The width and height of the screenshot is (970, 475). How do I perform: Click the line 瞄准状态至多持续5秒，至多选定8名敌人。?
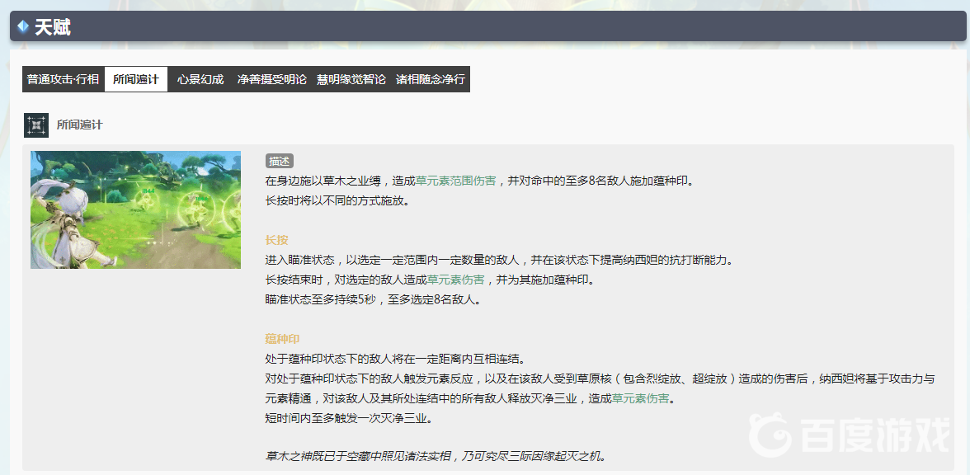tap(373, 300)
